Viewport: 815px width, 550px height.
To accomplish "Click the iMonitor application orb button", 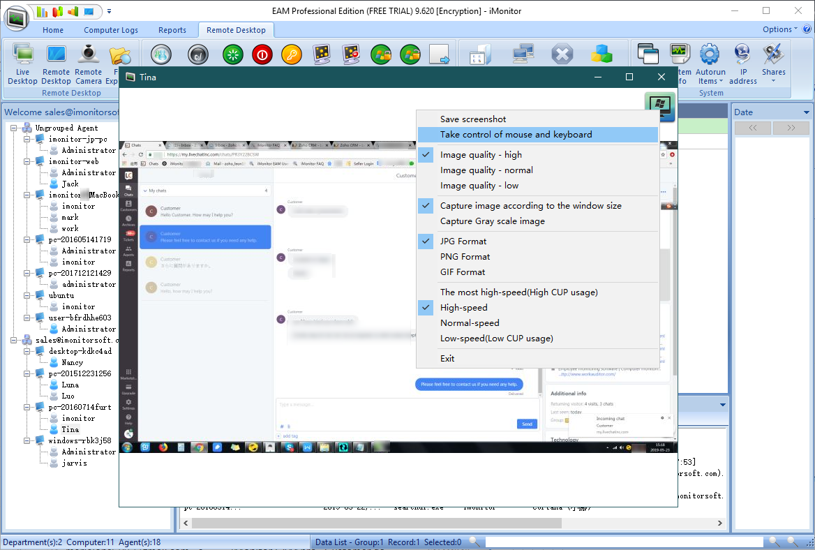I will [17, 17].
